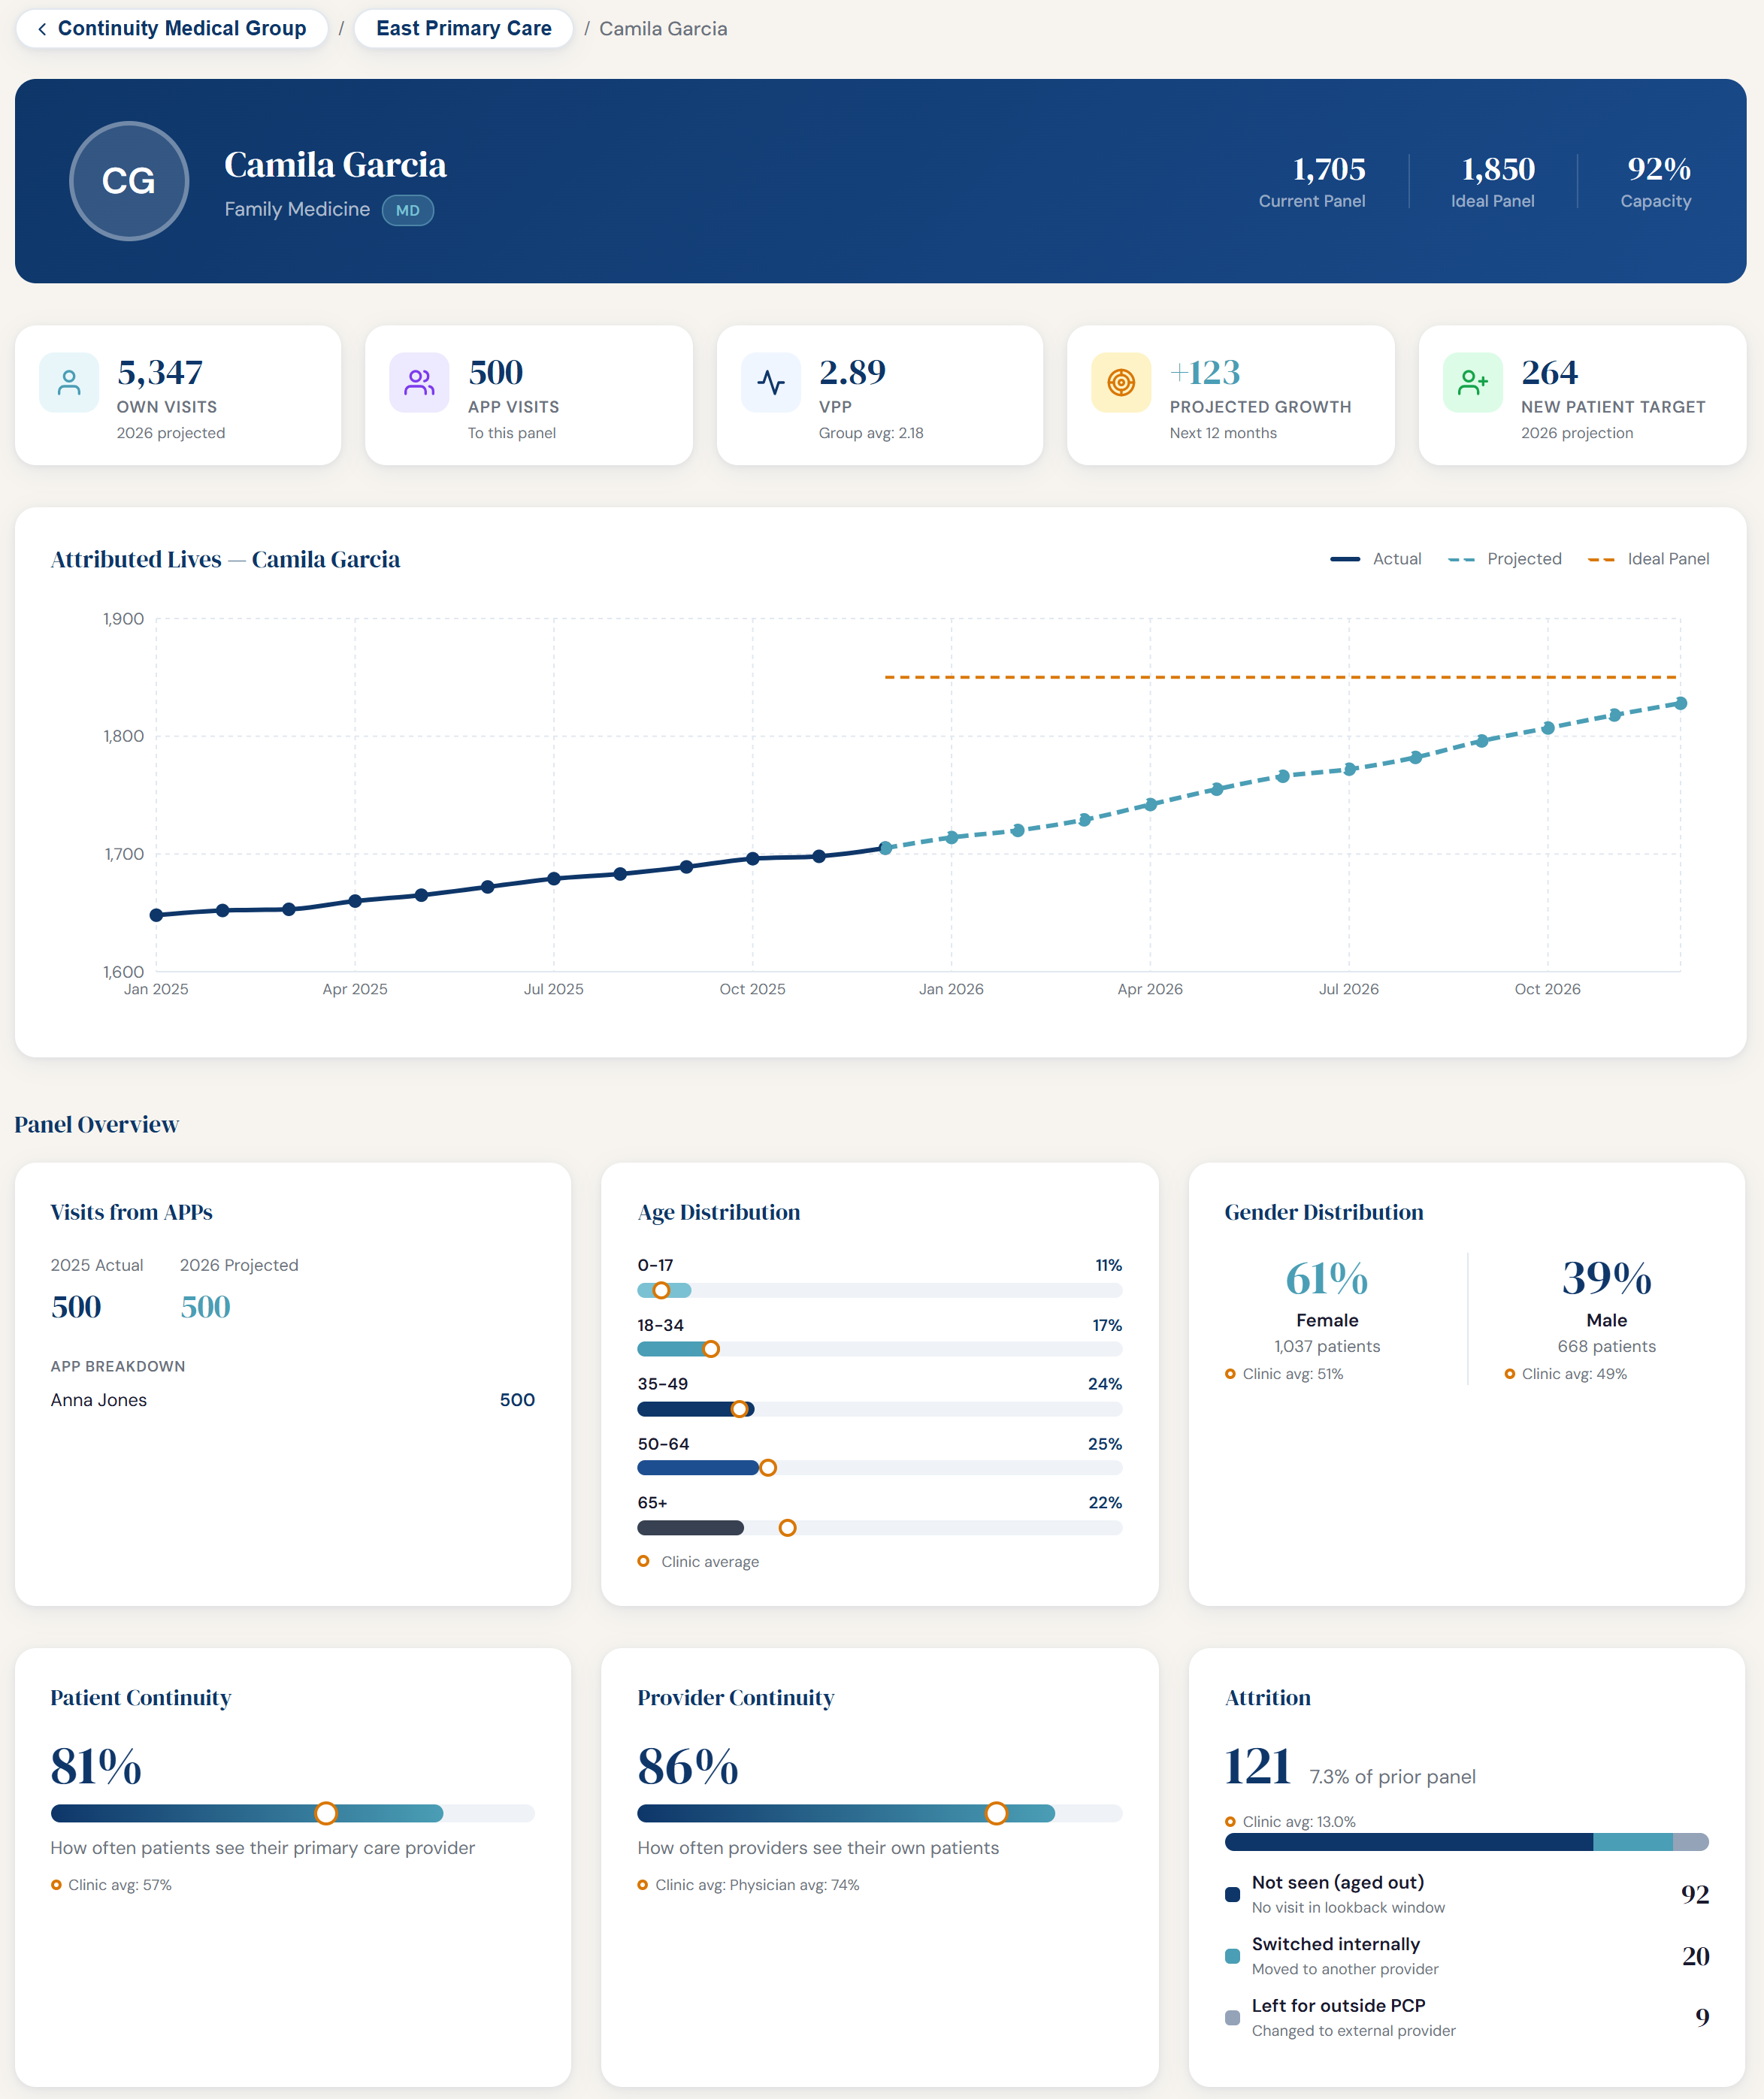Click the MD credential badge

coord(407,210)
